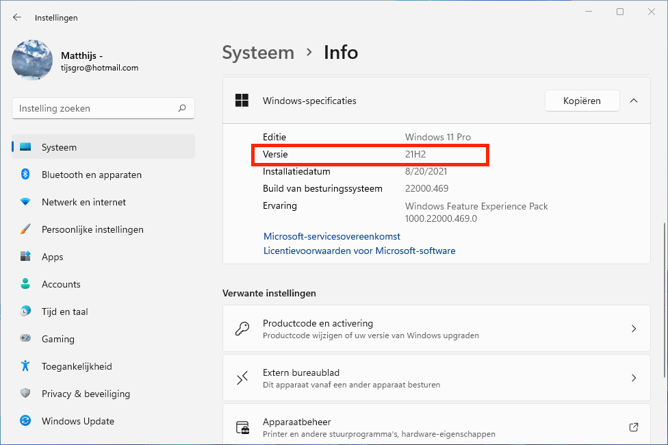Click the Bluetooth en apparaten icon

pyautogui.click(x=25, y=175)
